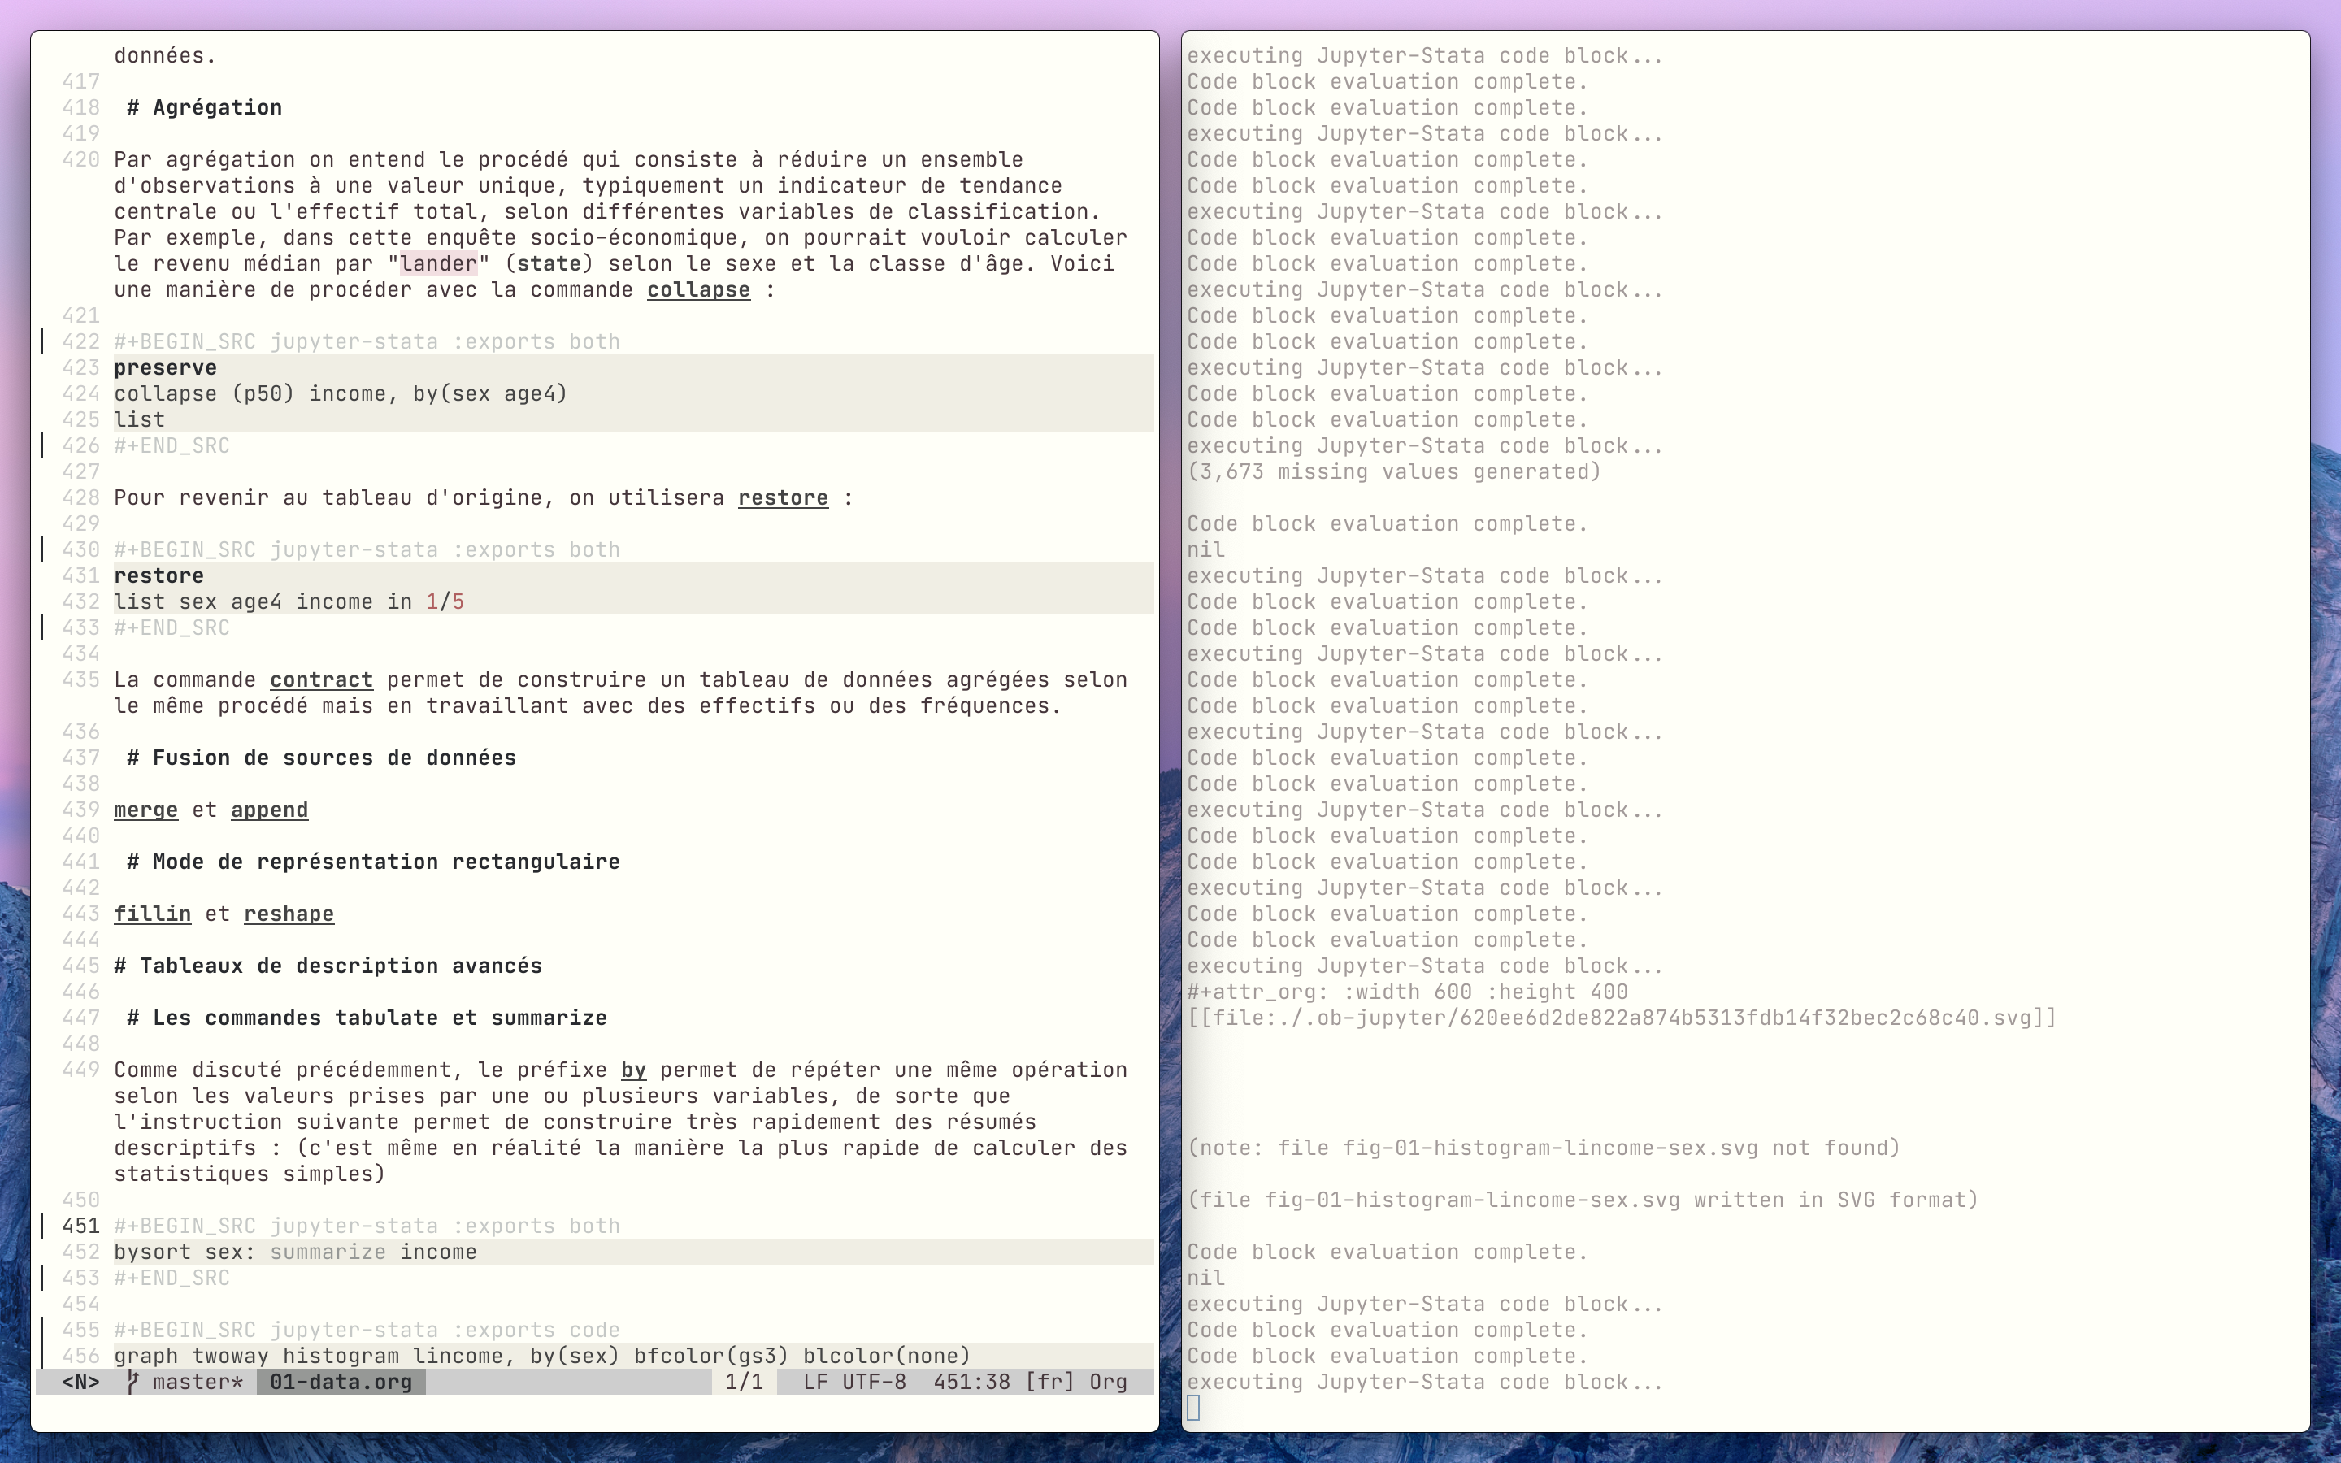Click the git branch icon in modeline
The width and height of the screenshot is (2341, 1463).
click(132, 1382)
